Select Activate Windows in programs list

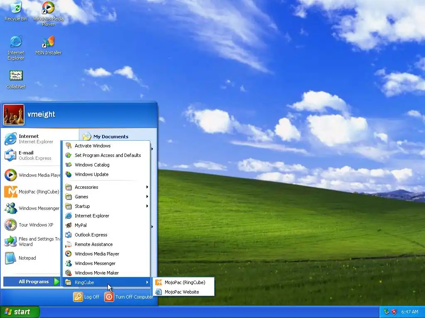click(106, 146)
